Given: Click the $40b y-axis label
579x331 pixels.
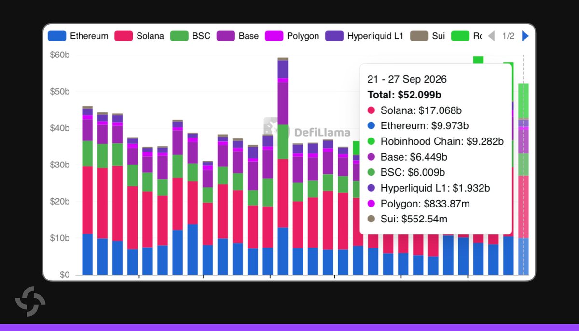Looking at the screenshot, I should pos(60,128).
